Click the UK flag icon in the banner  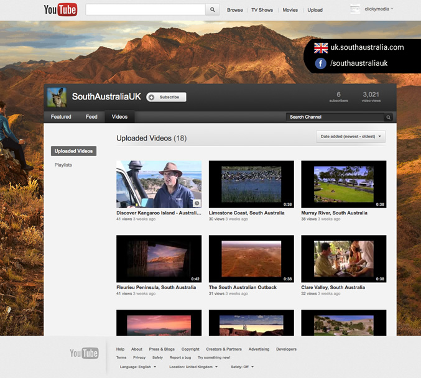[320, 47]
